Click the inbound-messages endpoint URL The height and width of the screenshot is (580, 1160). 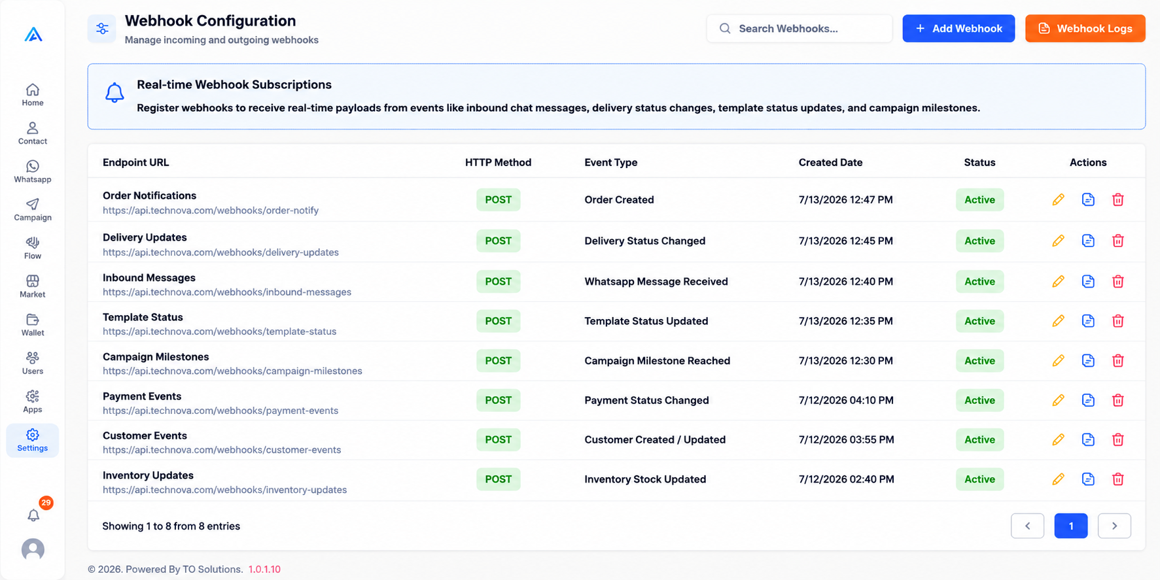[x=227, y=292]
